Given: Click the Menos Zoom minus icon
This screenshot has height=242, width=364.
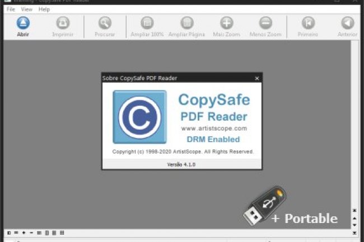Looking at the screenshot, I should coord(265,23).
